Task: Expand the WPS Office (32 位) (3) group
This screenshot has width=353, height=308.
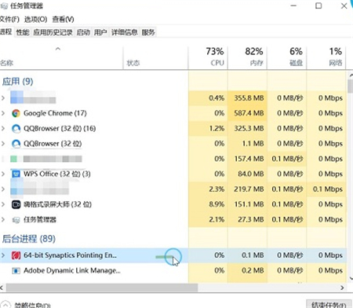Action: 3,174
